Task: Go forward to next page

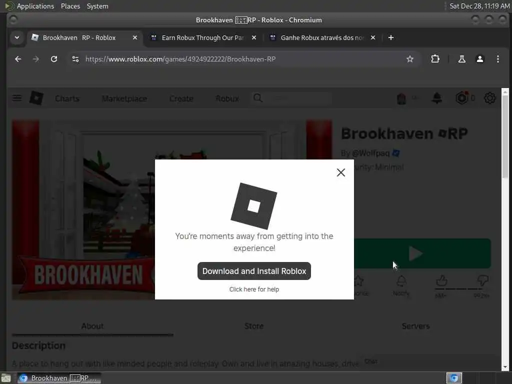Action: pyautogui.click(x=36, y=59)
